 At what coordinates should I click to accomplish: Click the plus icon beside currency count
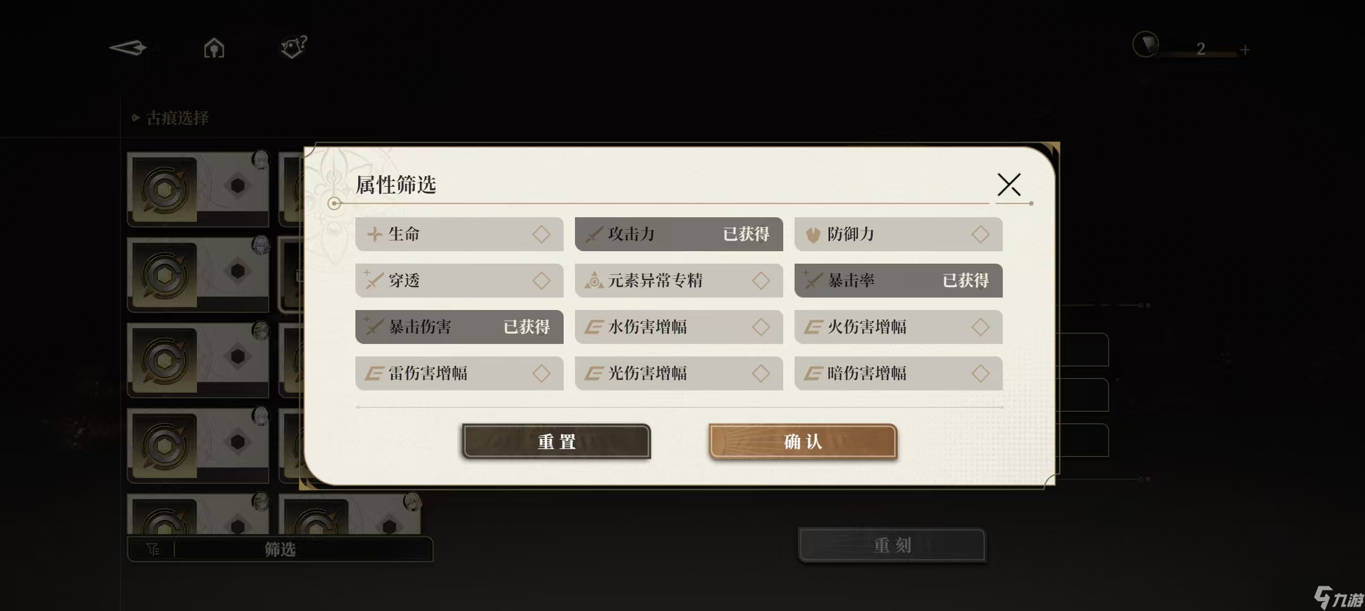[1244, 50]
